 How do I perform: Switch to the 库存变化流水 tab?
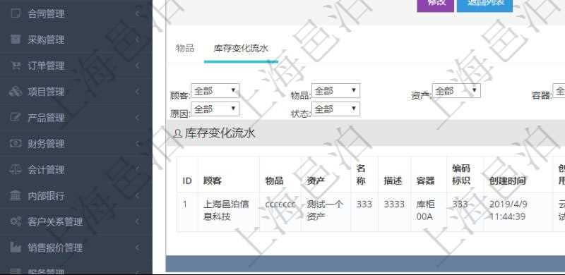point(241,49)
